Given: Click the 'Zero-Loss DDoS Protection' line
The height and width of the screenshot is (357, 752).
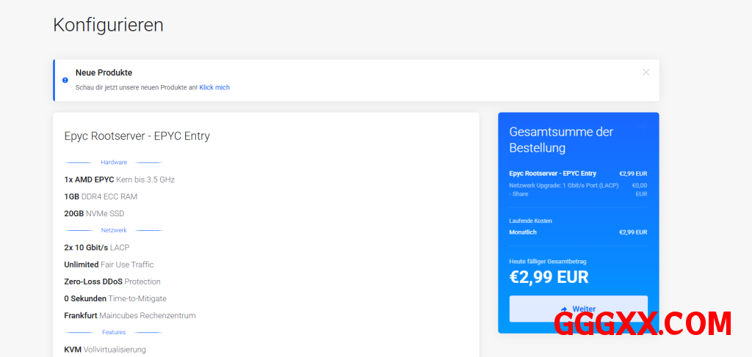Looking at the screenshot, I should tap(112, 281).
